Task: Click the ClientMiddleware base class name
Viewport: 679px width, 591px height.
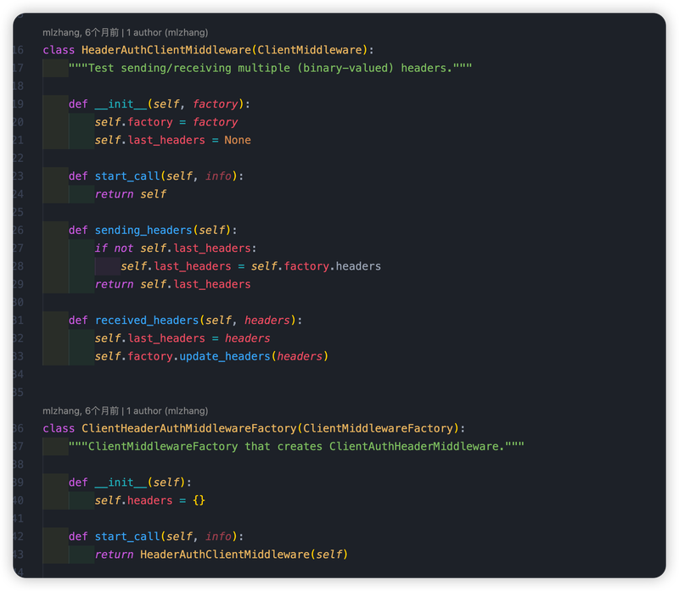Action: click(x=310, y=50)
